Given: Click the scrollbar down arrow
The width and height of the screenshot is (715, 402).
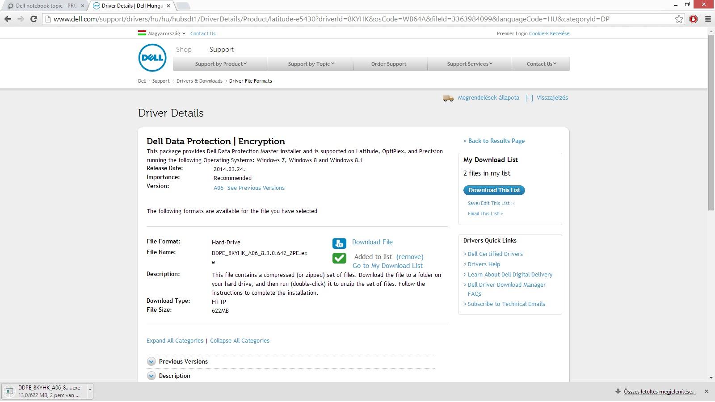Looking at the screenshot, I should coord(711,378).
